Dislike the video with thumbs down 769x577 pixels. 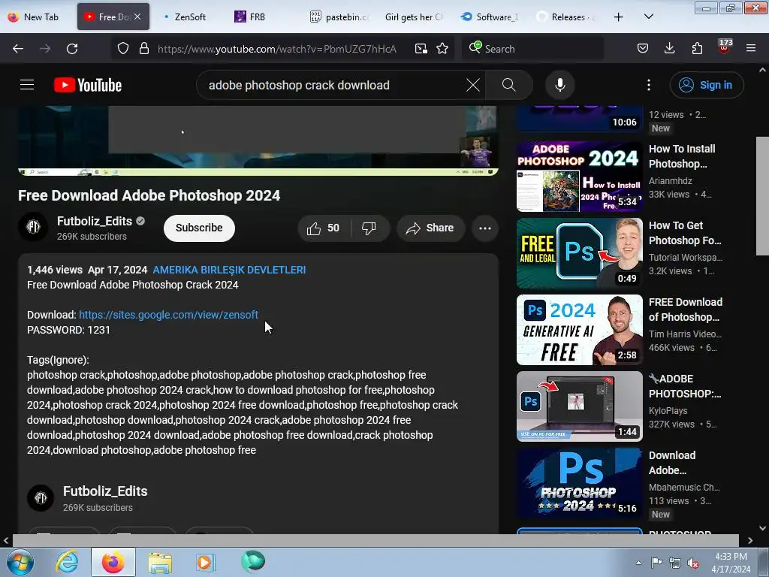point(369,228)
